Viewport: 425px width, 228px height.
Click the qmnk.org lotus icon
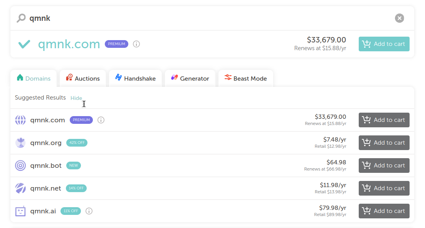pyautogui.click(x=20, y=143)
